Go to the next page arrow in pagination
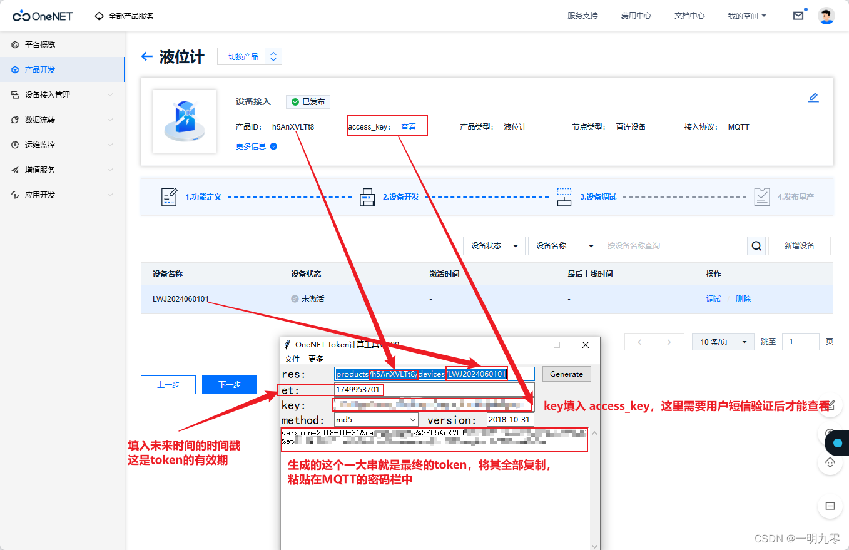This screenshot has height=550, width=849. click(x=669, y=342)
